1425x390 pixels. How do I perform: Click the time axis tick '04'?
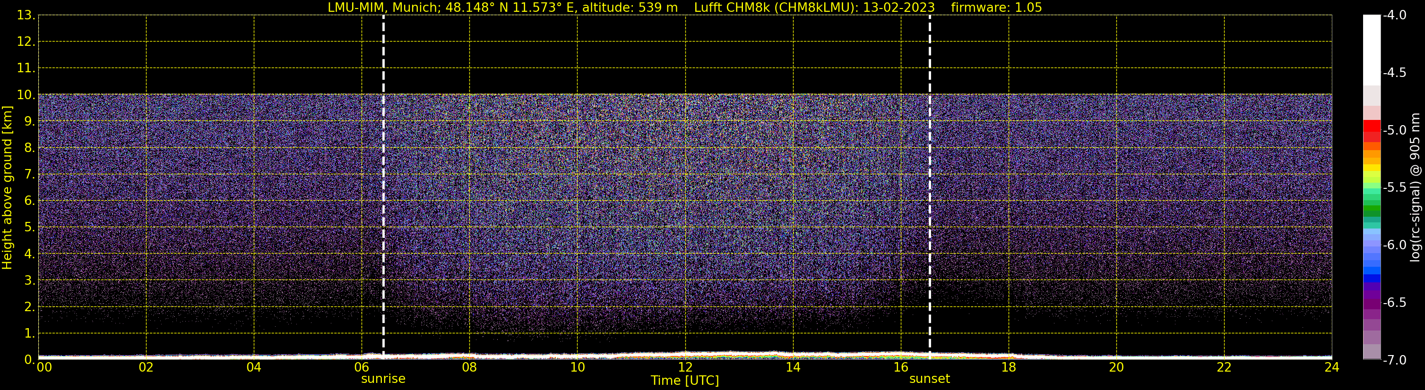[x=254, y=367]
